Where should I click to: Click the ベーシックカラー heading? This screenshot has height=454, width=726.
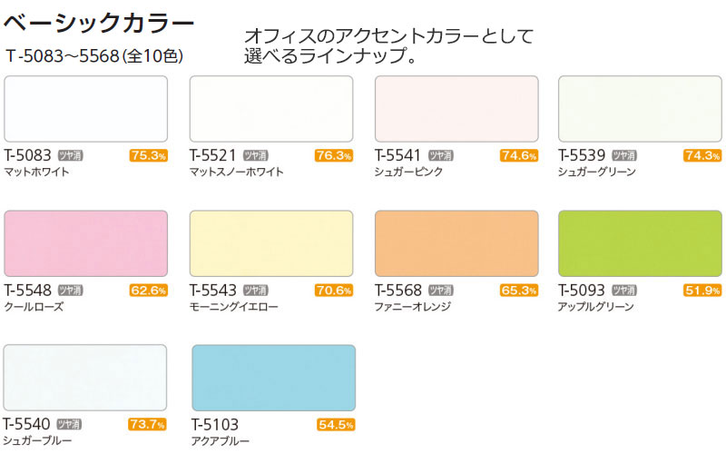click(x=98, y=23)
